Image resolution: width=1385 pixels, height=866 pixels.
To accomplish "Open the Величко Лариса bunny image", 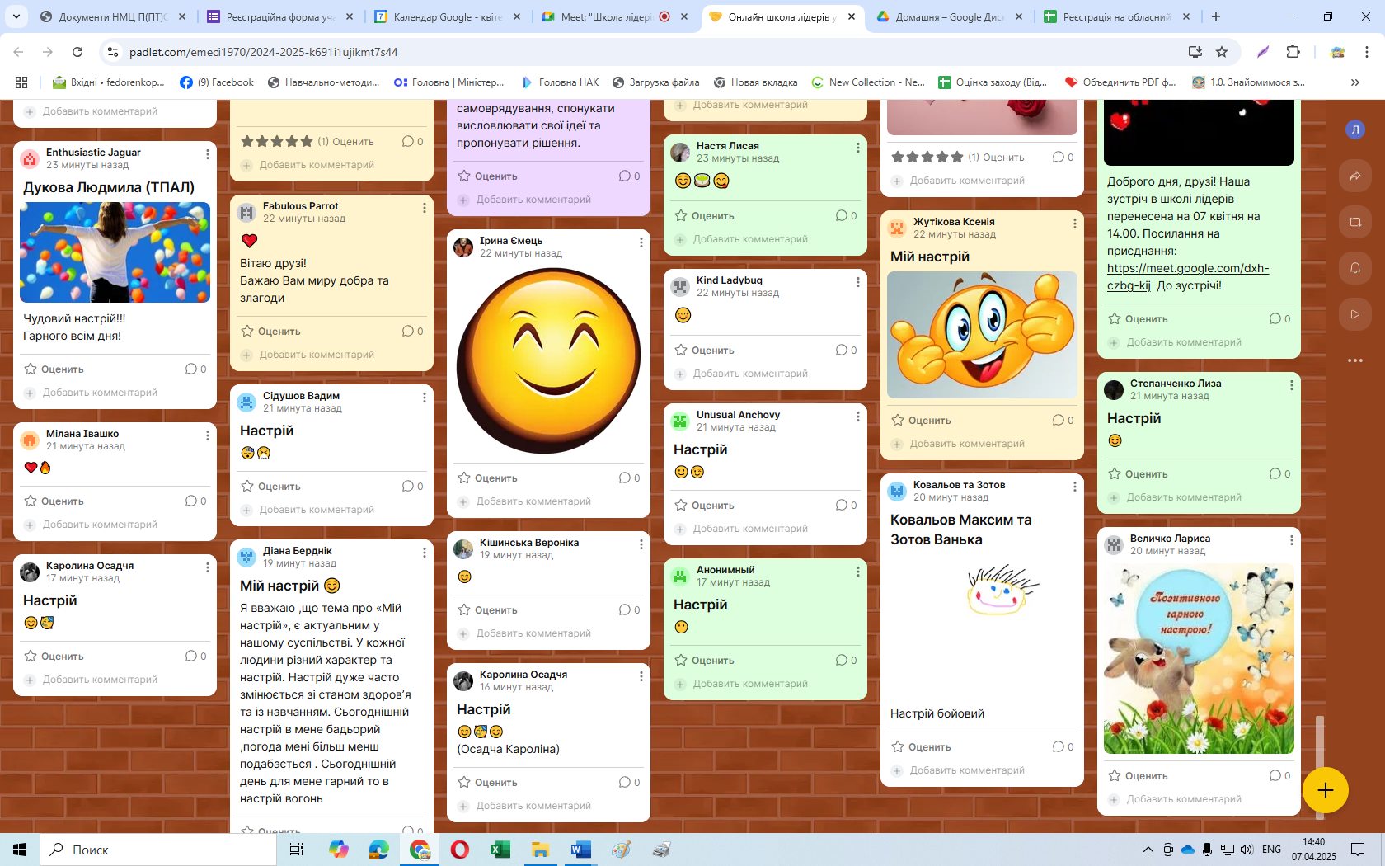I will pyautogui.click(x=1198, y=658).
